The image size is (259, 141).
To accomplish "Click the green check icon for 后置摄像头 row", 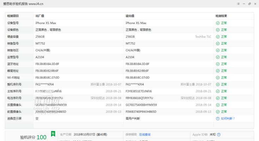I will pos(218,105).
